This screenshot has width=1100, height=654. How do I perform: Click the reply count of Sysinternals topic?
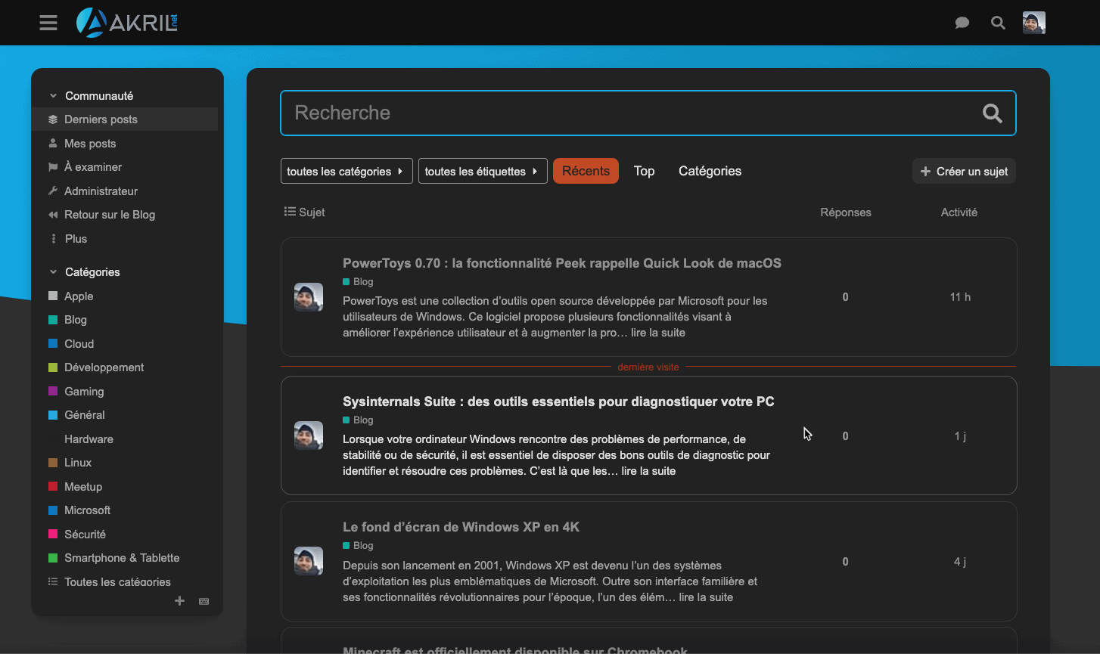coord(845,436)
